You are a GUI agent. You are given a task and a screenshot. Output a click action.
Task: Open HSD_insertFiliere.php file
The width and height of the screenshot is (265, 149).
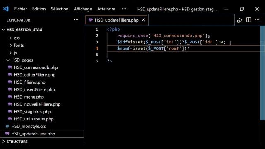pos(42,89)
